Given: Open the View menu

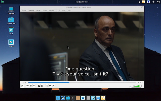Looking at the screenshot, I should [x=64, y=10].
